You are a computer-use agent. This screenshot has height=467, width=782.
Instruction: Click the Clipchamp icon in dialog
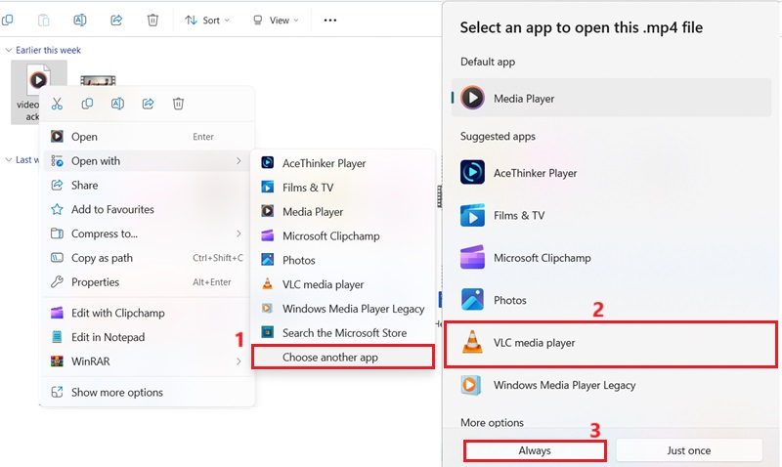pos(472,257)
